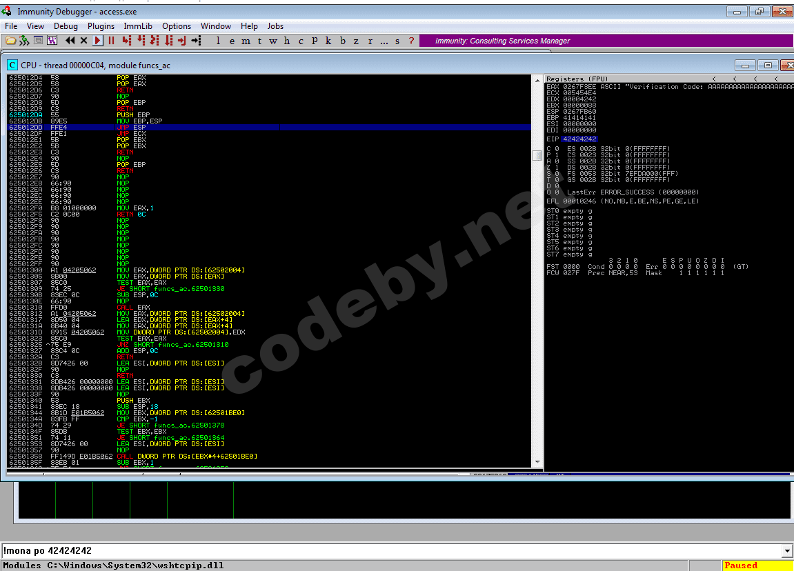
Task: Click the Execute till return icon
Action: pyautogui.click(x=182, y=41)
